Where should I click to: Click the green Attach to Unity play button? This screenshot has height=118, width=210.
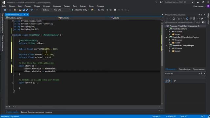(x=73, y=10)
